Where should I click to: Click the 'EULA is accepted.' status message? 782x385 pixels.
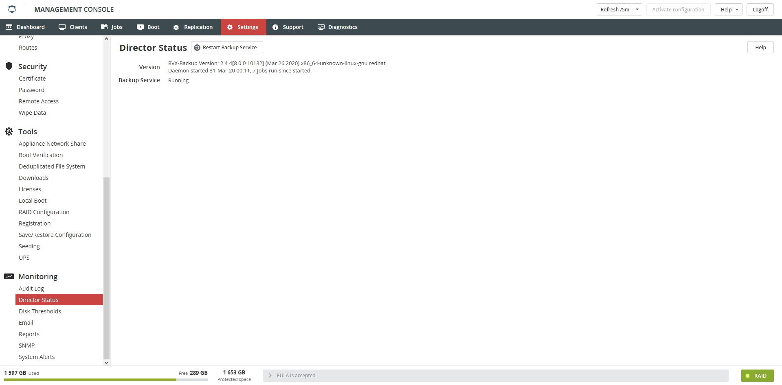coord(297,376)
